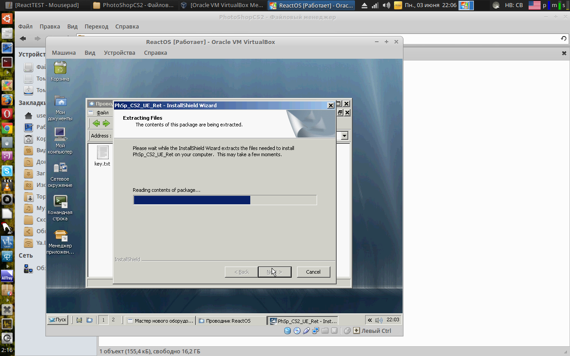Click VirtualBox USB status icon
The width and height of the screenshot is (570, 356).
click(306, 331)
